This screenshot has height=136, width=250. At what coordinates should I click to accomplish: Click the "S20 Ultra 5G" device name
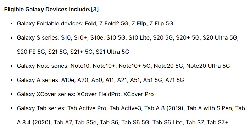tap(220, 38)
